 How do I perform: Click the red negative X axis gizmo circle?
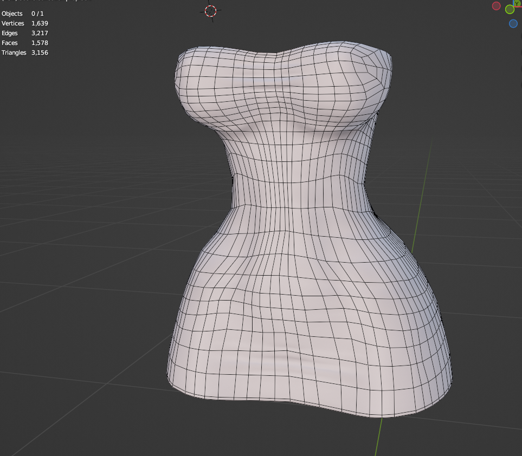click(496, 6)
